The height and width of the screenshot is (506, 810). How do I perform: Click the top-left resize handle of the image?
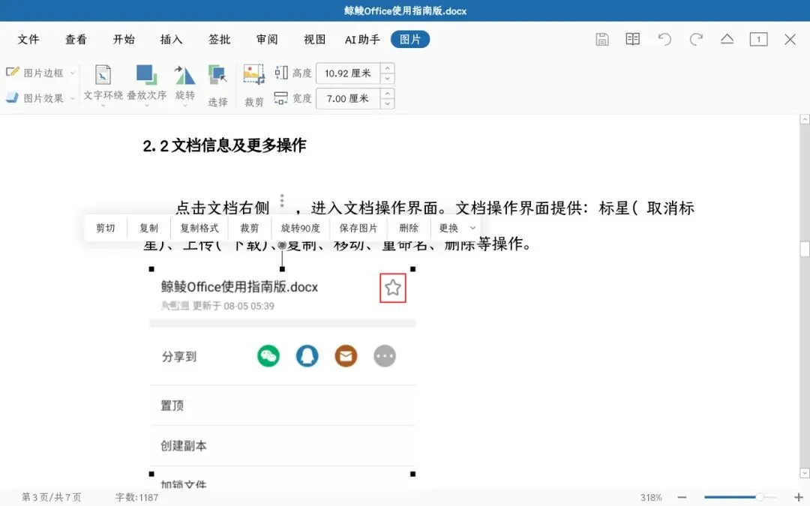point(151,269)
